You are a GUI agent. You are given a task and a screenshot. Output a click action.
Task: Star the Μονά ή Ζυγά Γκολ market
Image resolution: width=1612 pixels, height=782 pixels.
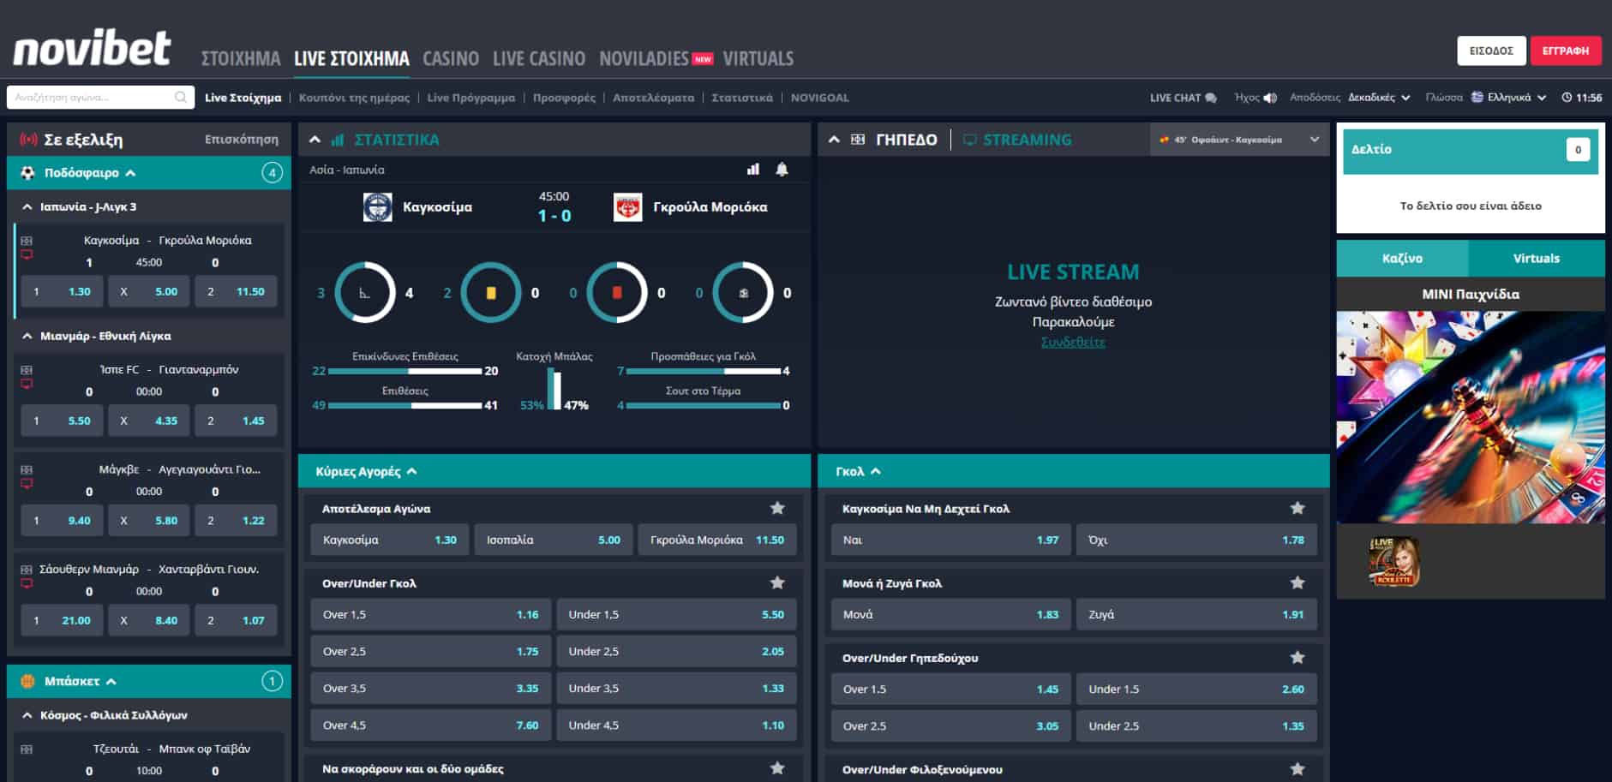(1297, 582)
